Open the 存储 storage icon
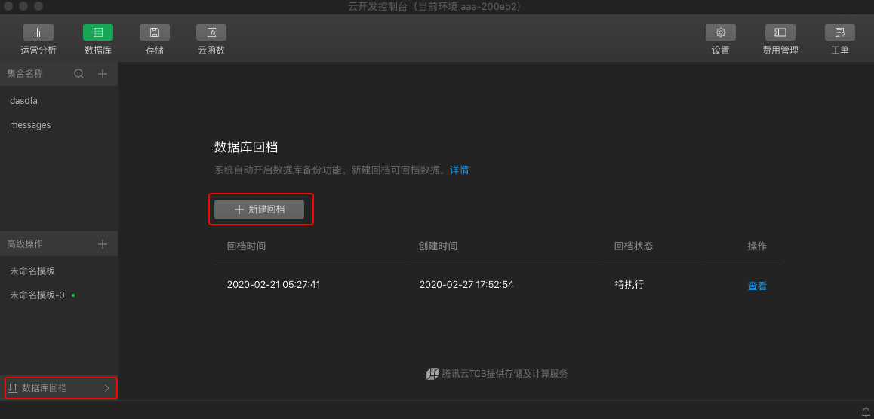The height and width of the screenshot is (419, 874). point(155,33)
